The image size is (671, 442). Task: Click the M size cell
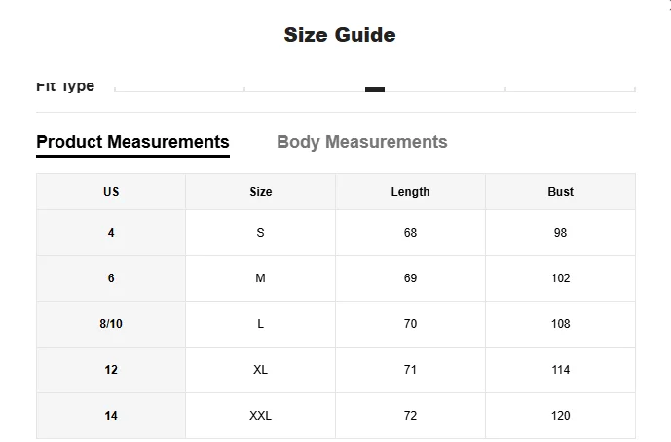click(260, 278)
